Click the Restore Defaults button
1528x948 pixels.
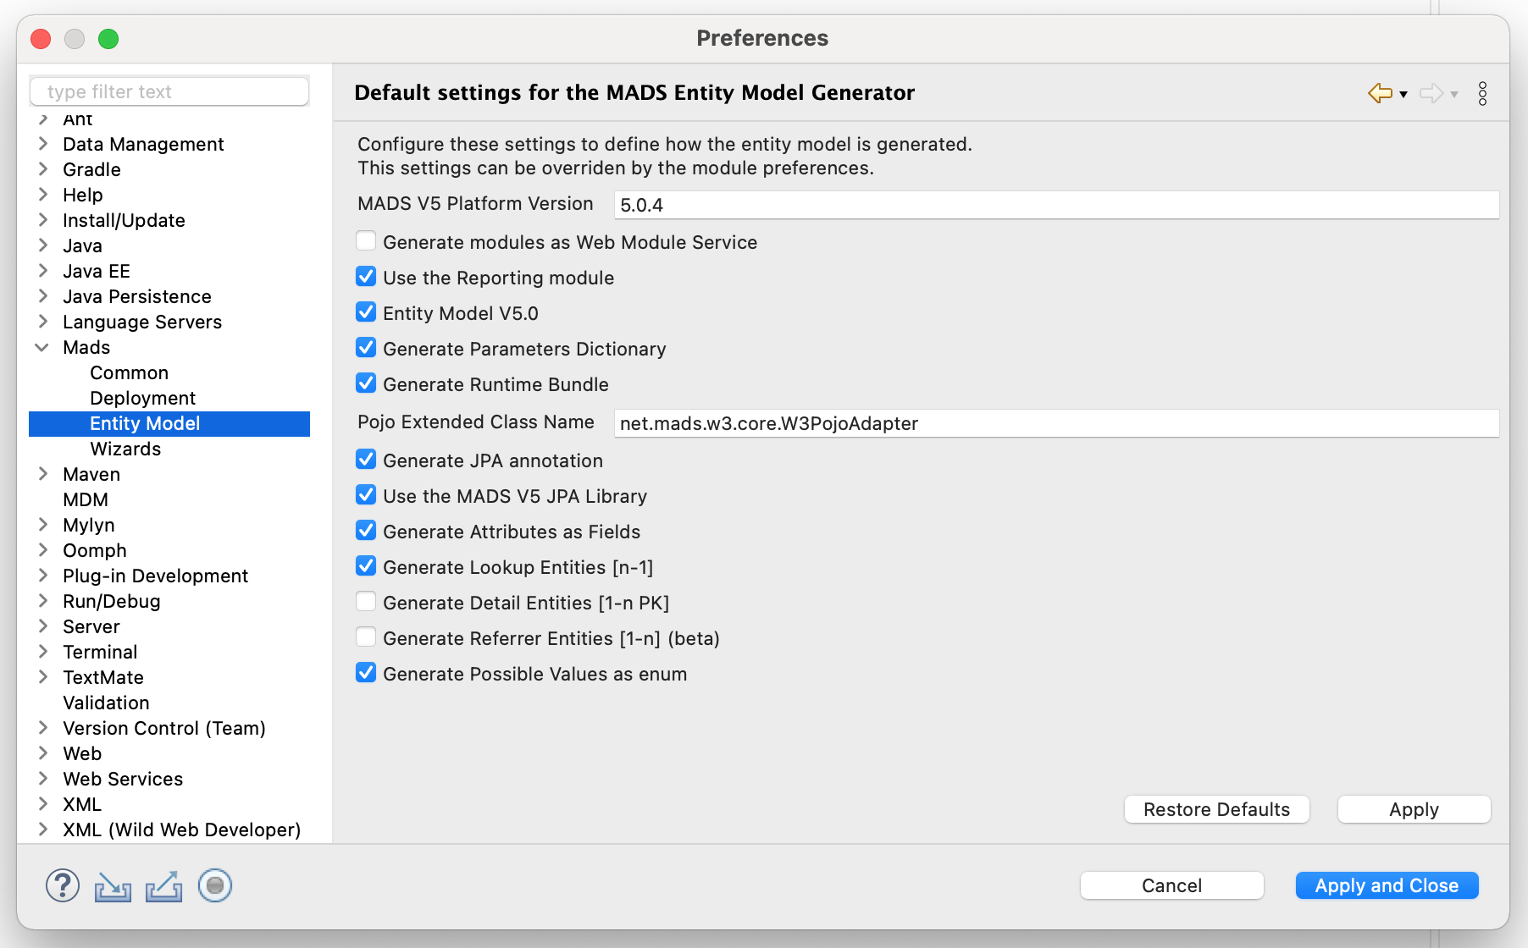click(x=1216, y=809)
